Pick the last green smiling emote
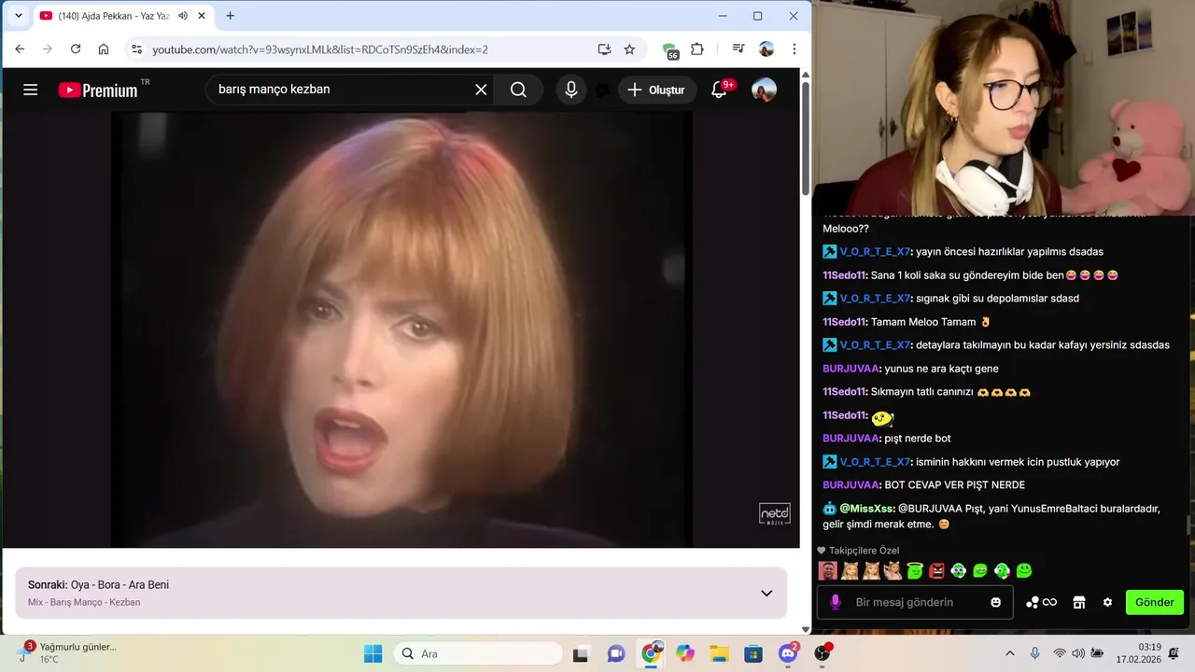Screen dimensions: 1195x672 coord(1024,570)
